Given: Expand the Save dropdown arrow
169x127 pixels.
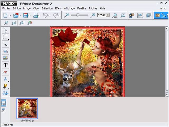Looking at the screenshot, I should click(29, 16).
